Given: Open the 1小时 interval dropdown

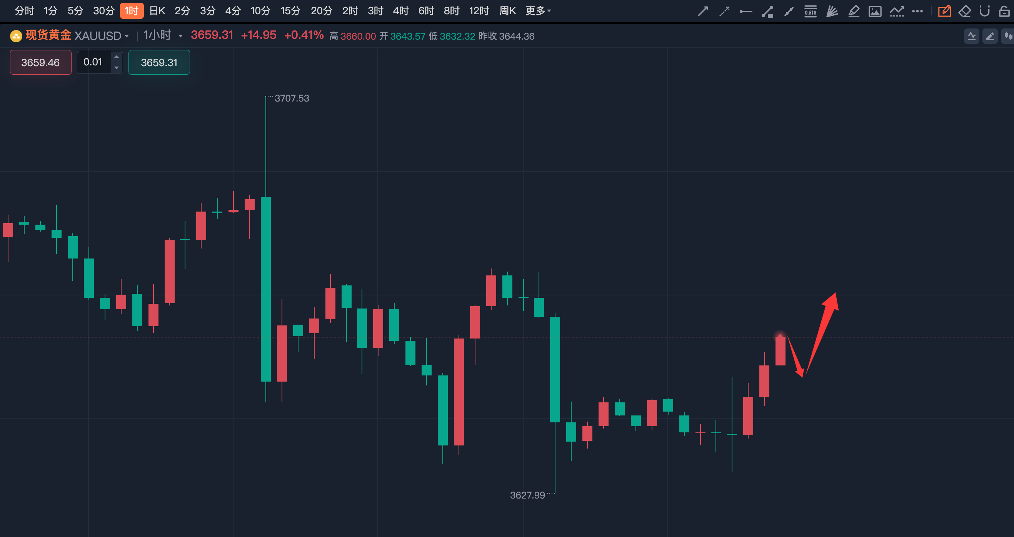Looking at the screenshot, I should (x=180, y=36).
